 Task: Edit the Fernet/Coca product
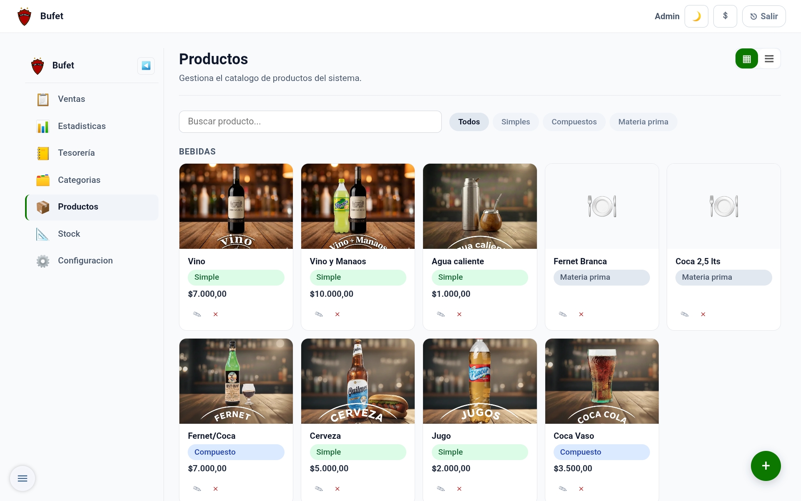(x=197, y=489)
